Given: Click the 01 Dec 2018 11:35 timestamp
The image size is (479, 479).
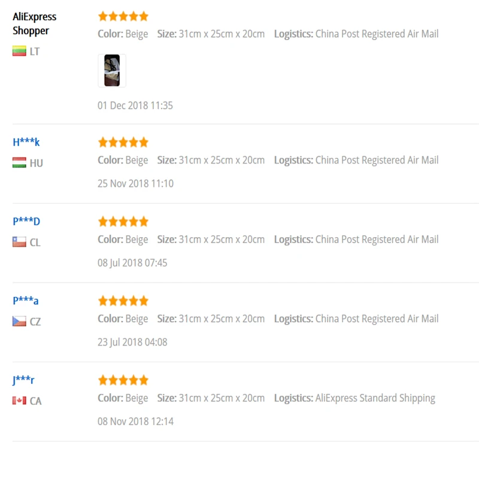Looking at the screenshot, I should pos(135,105).
